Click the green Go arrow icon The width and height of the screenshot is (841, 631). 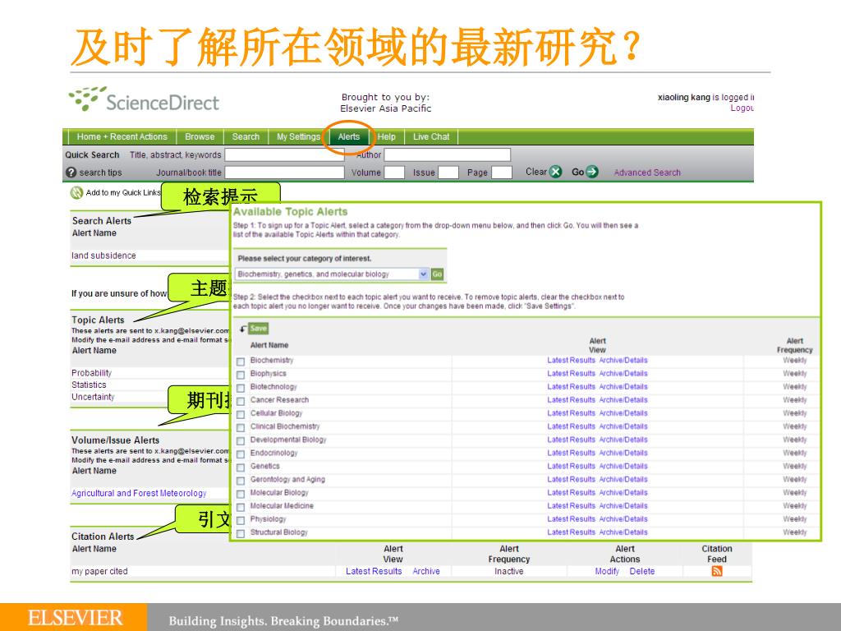[x=591, y=172]
